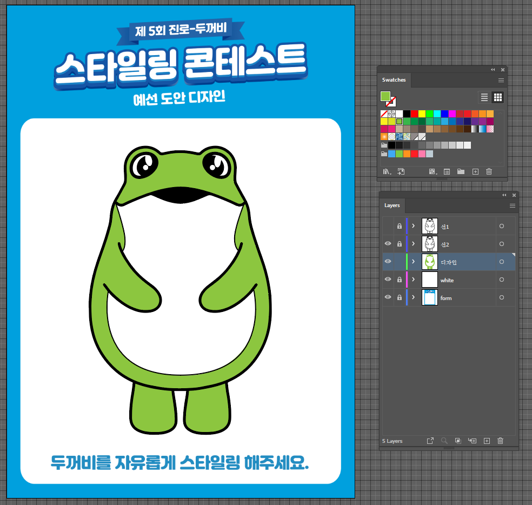Click grayscale color group folder icon
Image resolution: width=532 pixels, height=505 pixels.
tap(384, 145)
